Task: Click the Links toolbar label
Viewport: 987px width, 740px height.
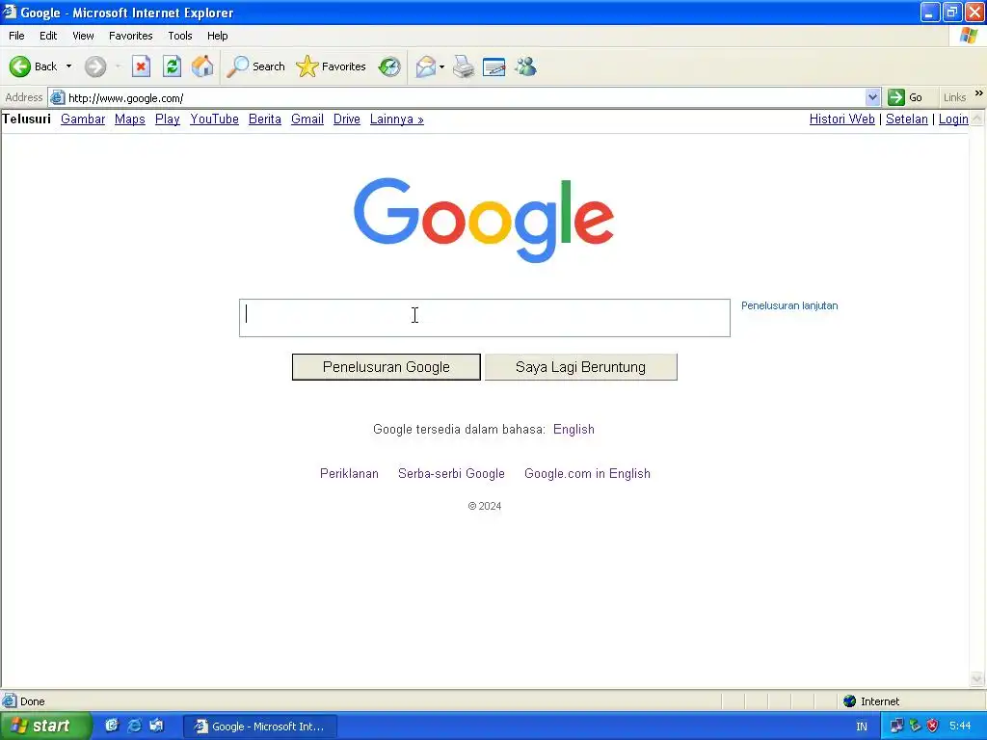Action: (x=954, y=97)
